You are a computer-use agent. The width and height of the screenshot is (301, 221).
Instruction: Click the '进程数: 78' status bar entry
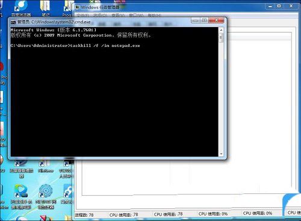(x=84, y=215)
